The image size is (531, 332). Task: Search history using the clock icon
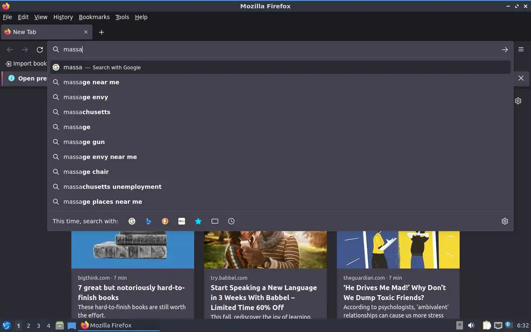231,221
